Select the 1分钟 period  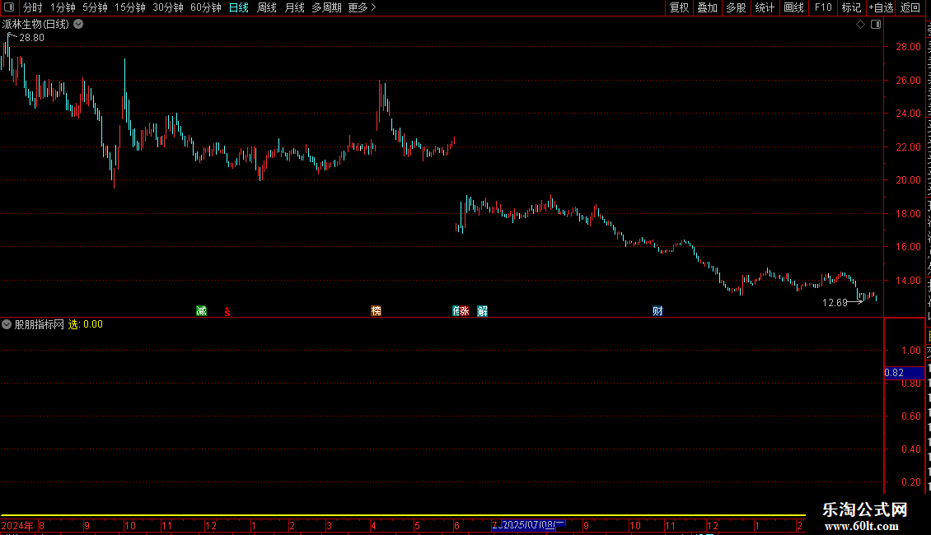tap(63, 7)
